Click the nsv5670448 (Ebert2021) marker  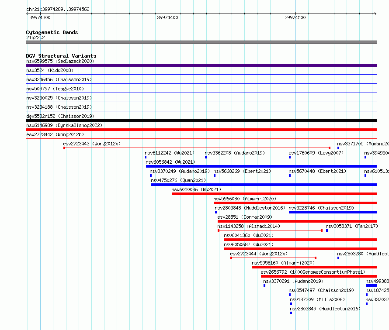[290, 175]
